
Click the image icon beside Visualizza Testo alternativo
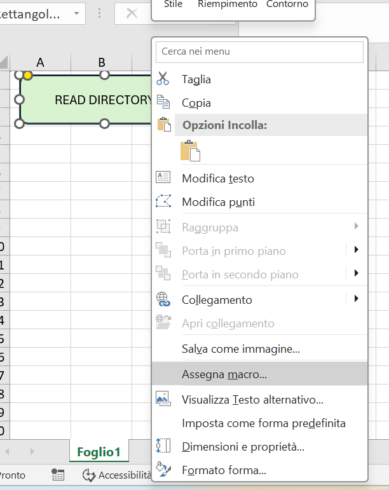163,398
